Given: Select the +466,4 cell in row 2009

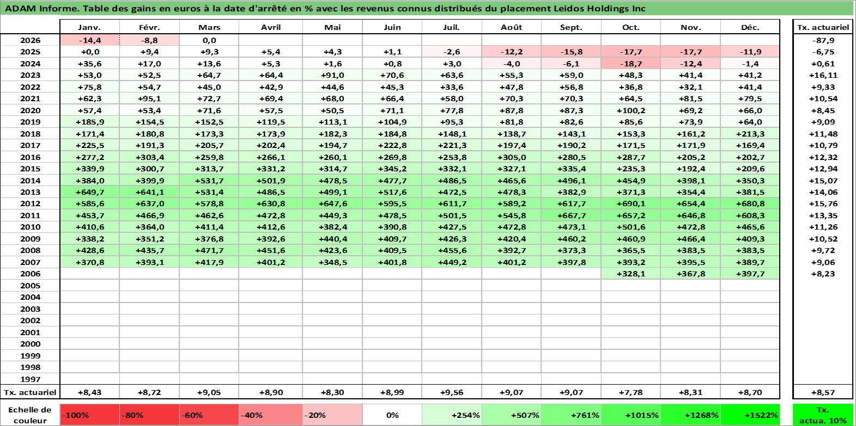Looking at the screenshot, I should pyautogui.click(x=690, y=239).
